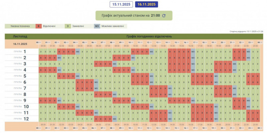The height and width of the screenshot is (133, 267).
Task: Click the green 'З' legend swatch
Action: (x=68, y=26)
